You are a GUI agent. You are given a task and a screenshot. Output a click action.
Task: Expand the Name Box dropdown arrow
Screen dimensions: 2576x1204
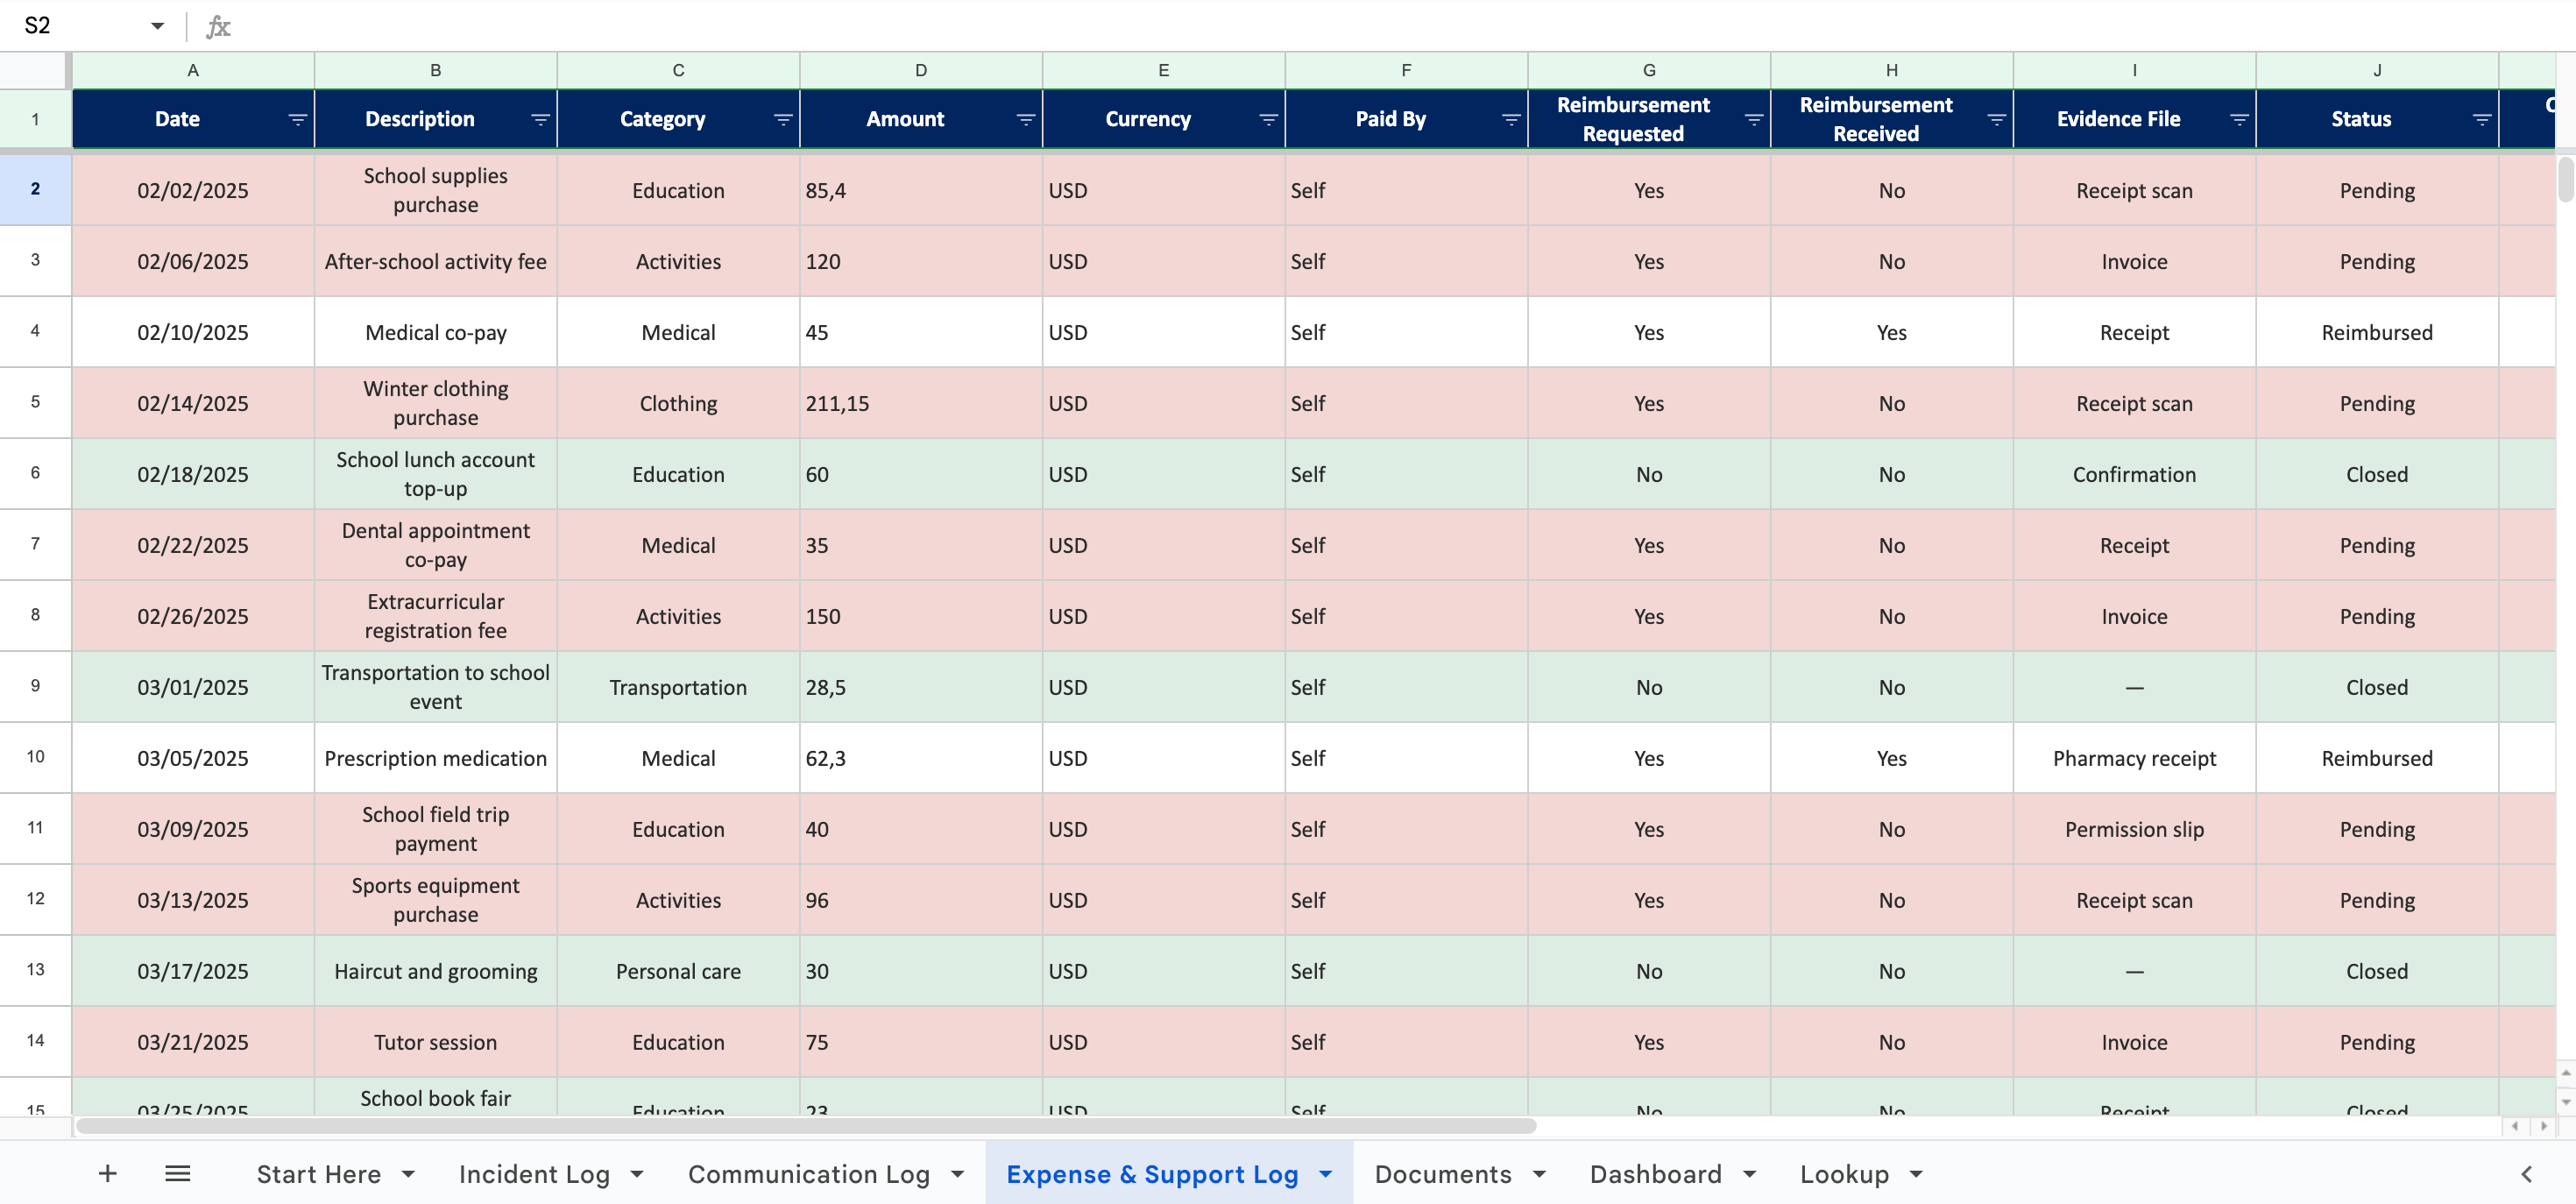[157, 26]
